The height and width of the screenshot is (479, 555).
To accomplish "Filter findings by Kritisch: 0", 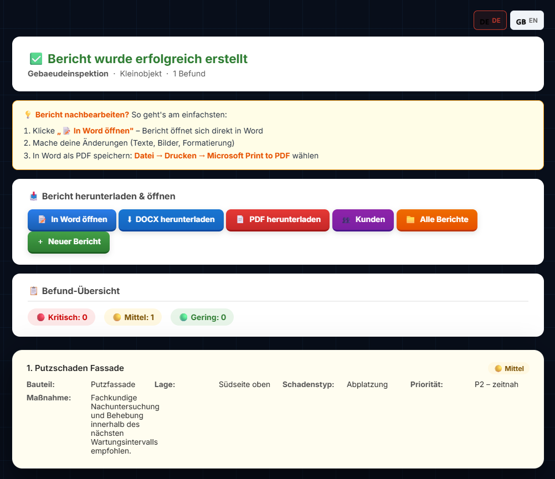I will pyautogui.click(x=61, y=317).
